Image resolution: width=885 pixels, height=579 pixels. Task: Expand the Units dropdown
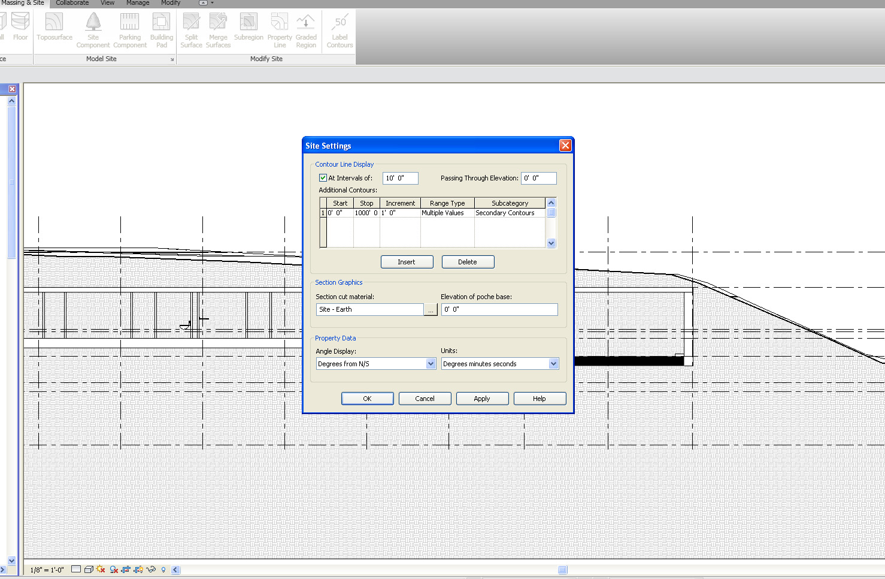[x=553, y=364]
